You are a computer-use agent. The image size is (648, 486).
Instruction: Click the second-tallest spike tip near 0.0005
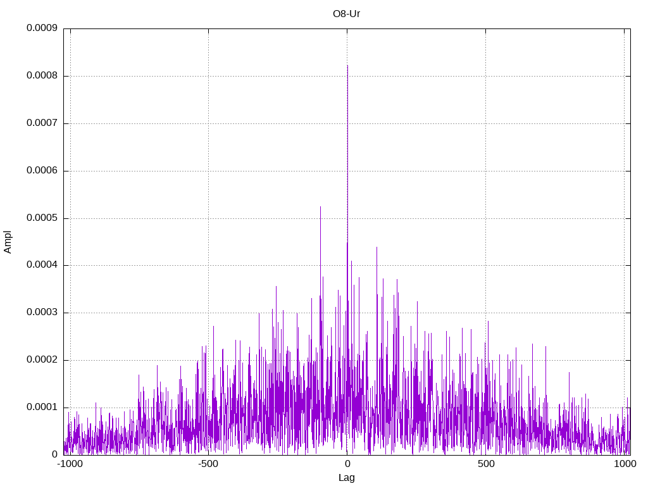(x=320, y=207)
